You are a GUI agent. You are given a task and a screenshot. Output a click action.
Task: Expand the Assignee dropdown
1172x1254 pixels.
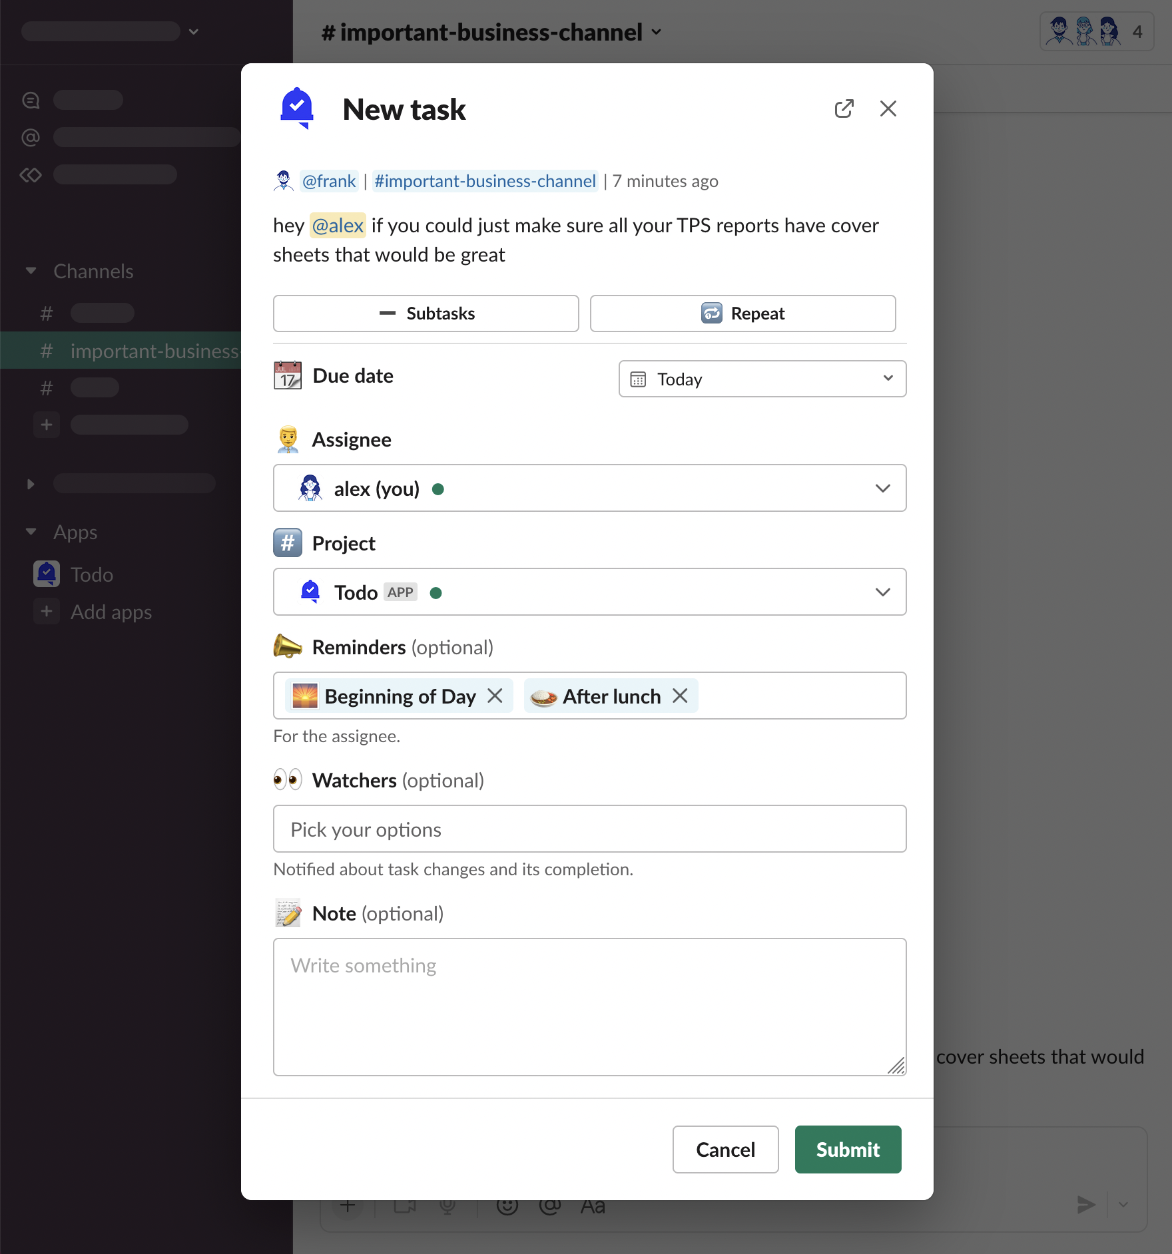coord(589,488)
